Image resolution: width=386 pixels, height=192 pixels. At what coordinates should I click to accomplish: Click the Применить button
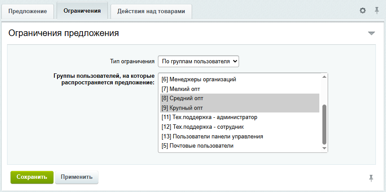tap(77, 177)
